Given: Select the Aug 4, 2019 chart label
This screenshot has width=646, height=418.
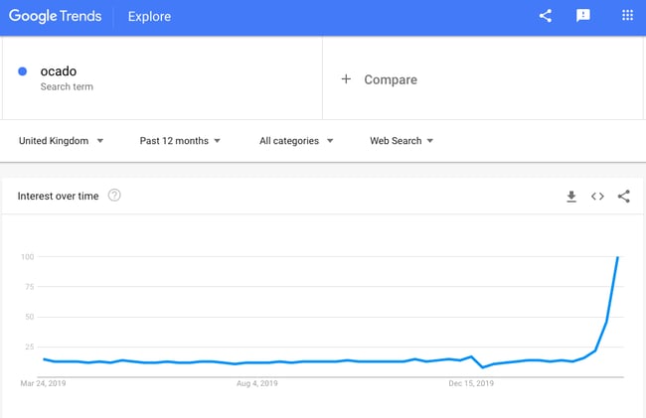Looking at the screenshot, I should 257,383.
